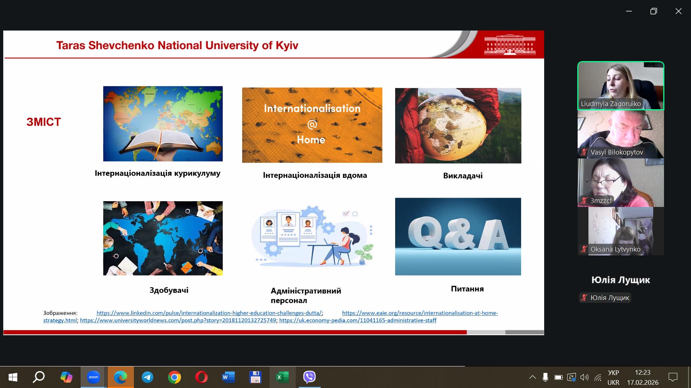Click the Copilot taskbar icon

click(66, 377)
